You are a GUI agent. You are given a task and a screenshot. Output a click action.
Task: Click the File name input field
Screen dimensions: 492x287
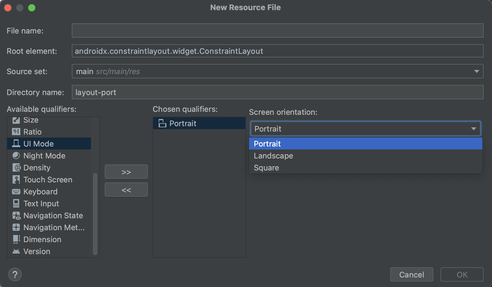click(x=277, y=31)
